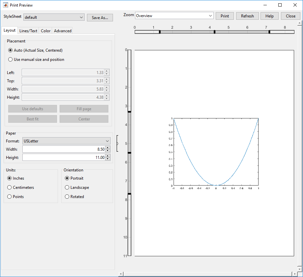Click the Best fit button
Viewport: 303px width, 277px height.
click(33, 119)
